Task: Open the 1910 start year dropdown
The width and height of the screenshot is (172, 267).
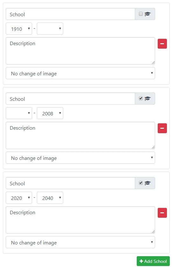Action: (x=19, y=29)
